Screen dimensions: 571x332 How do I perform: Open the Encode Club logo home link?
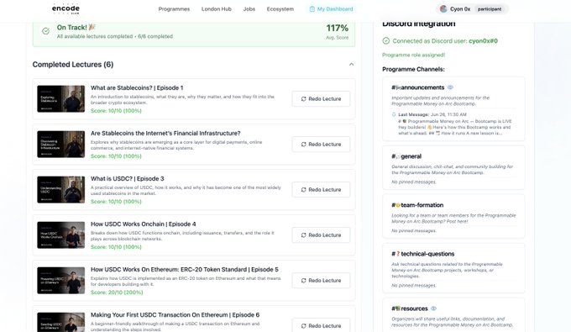tap(65, 8)
